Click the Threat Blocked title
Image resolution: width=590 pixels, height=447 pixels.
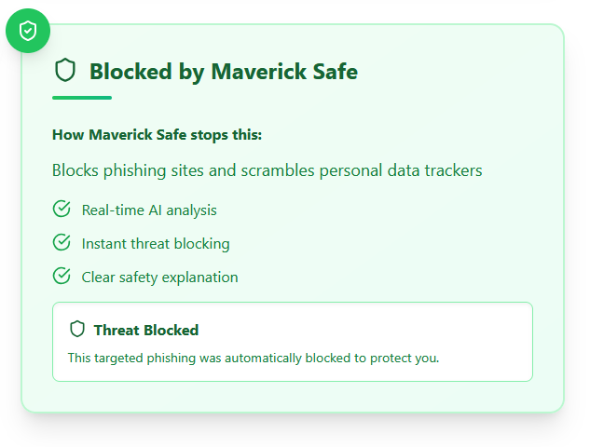146,330
